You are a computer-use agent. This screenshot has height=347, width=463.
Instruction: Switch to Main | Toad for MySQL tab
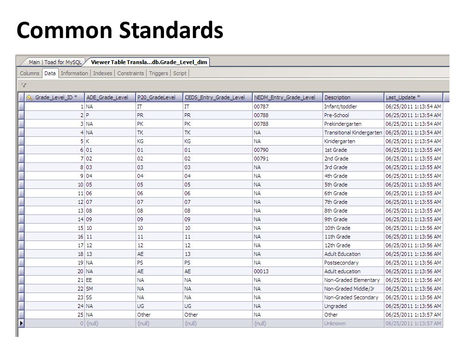(55, 62)
